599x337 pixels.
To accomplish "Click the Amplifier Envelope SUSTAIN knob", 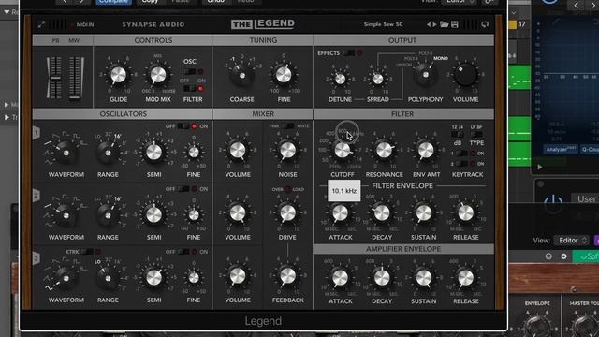I will (x=424, y=278).
